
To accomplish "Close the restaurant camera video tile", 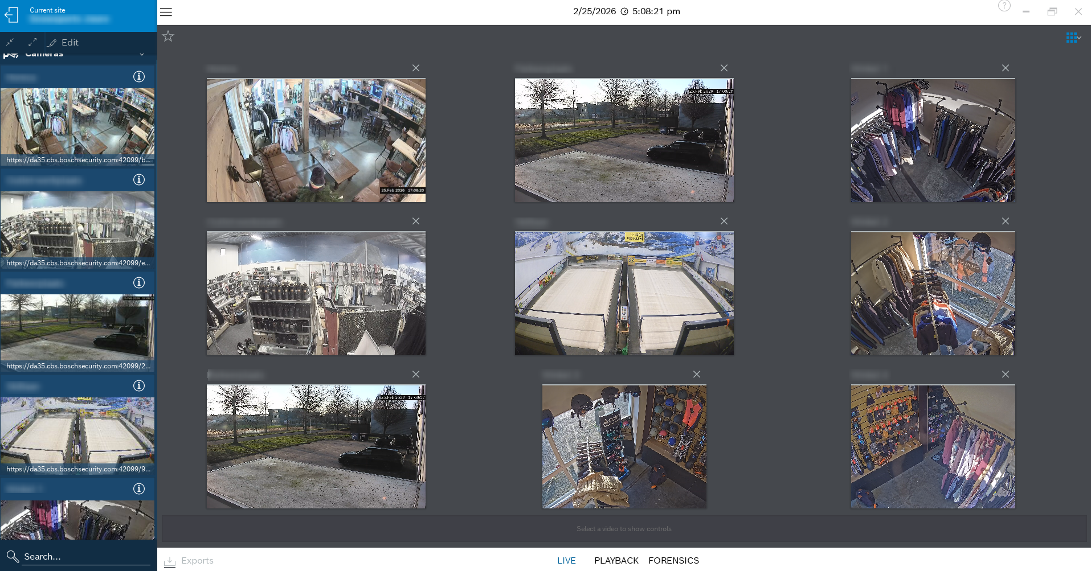I will pyautogui.click(x=416, y=68).
